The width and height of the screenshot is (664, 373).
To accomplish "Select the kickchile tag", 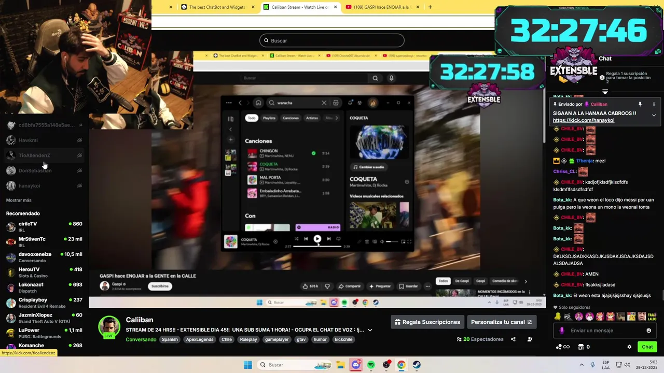I will [343, 340].
